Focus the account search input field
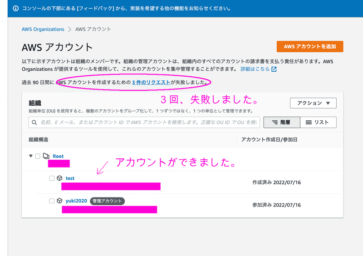This screenshot has width=363, height=256. (x=144, y=122)
